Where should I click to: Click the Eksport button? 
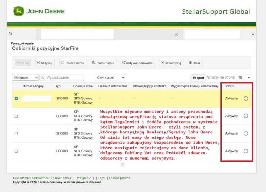click(198, 78)
